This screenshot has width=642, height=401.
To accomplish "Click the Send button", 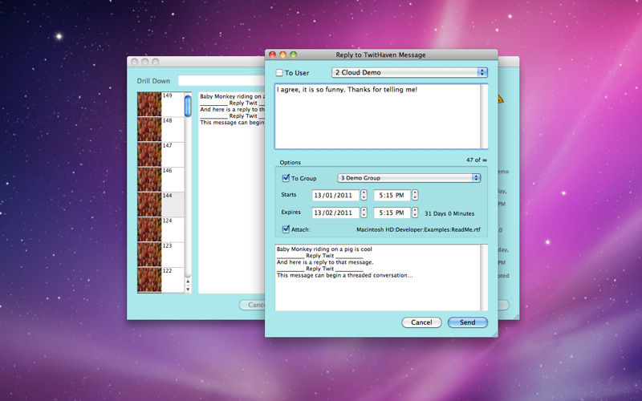I will click(x=468, y=322).
